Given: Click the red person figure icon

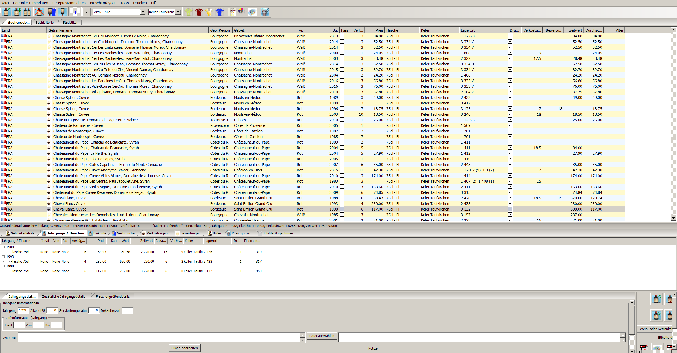Looking at the screenshot, I should 199,12.
